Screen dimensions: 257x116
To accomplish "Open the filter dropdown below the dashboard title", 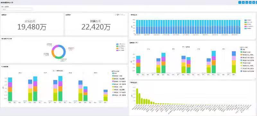I will click(17, 9).
